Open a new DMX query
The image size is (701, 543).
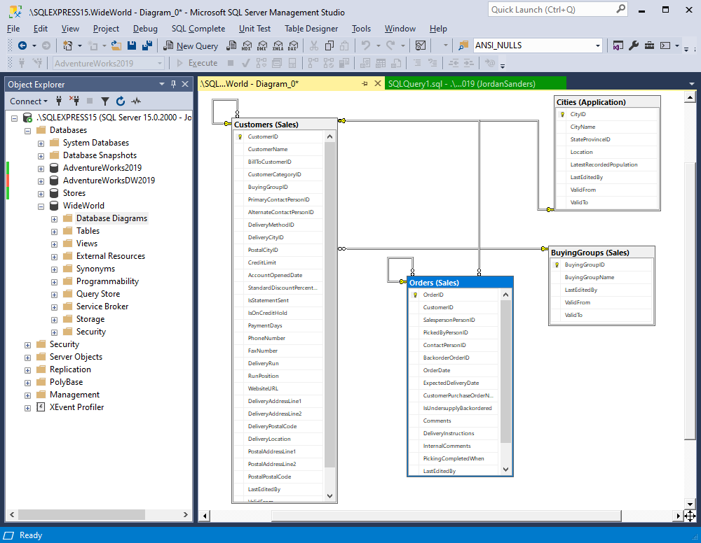coord(262,45)
